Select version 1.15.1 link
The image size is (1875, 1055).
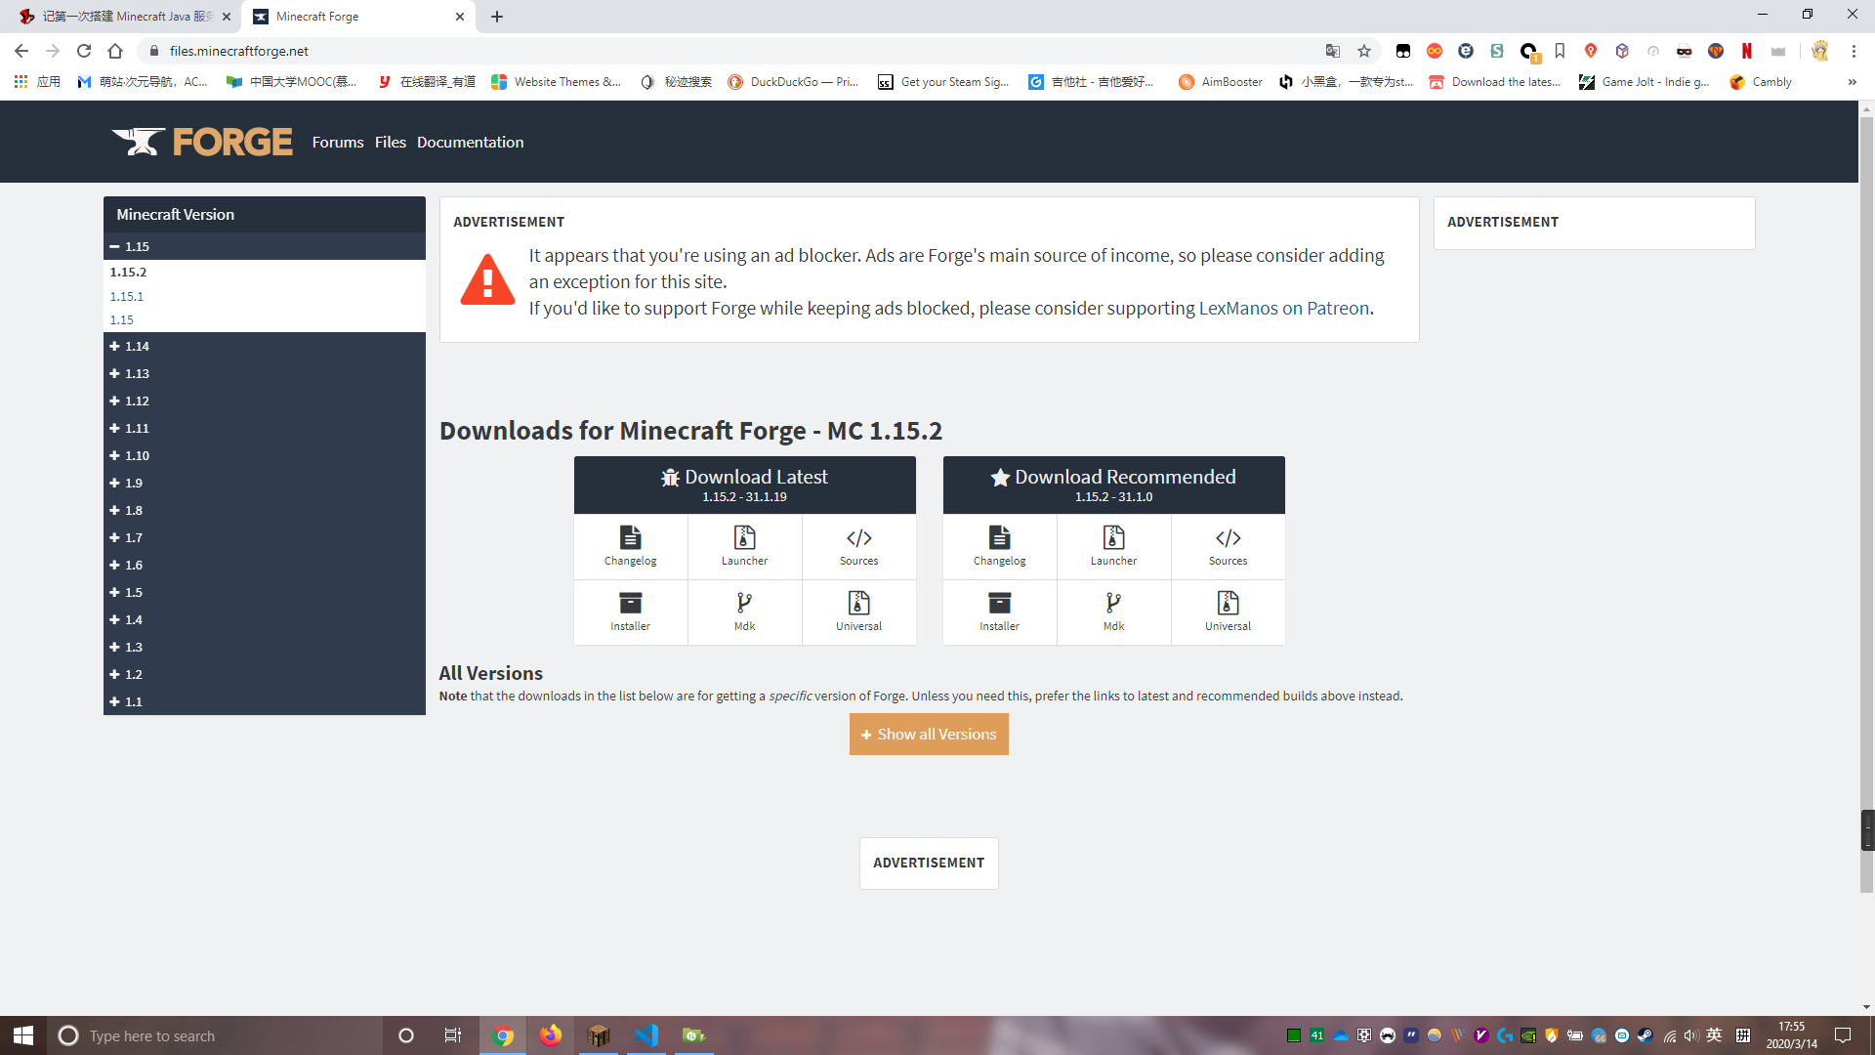(x=127, y=296)
